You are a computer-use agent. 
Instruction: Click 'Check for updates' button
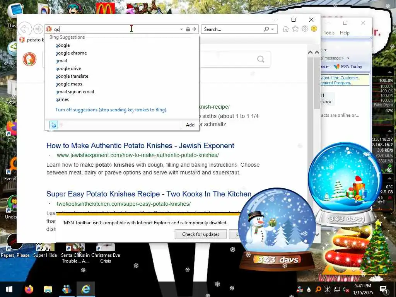201,234
